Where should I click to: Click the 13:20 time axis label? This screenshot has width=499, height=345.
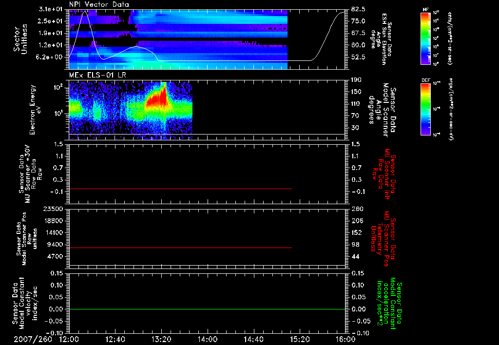click(161, 339)
